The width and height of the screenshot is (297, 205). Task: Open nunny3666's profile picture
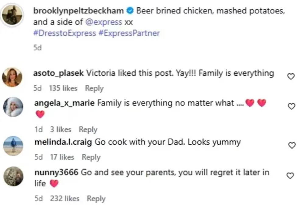pyautogui.click(x=13, y=176)
